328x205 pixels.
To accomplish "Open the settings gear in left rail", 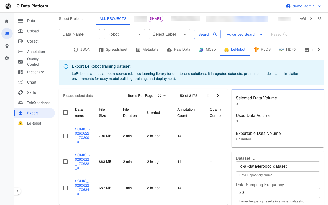I will coord(7,58).
